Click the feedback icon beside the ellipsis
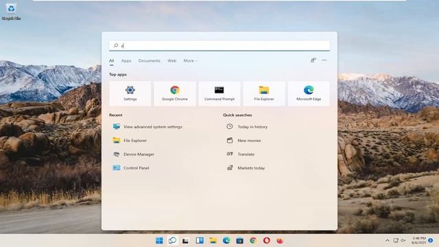439x247 pixels. (313, 60)
